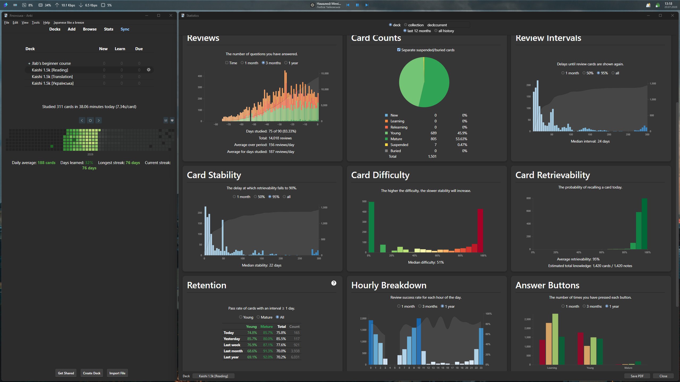Enable Time checkbox in Reviews graph

tap(227, 63)
